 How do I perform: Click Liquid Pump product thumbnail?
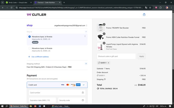coord(101,46)
